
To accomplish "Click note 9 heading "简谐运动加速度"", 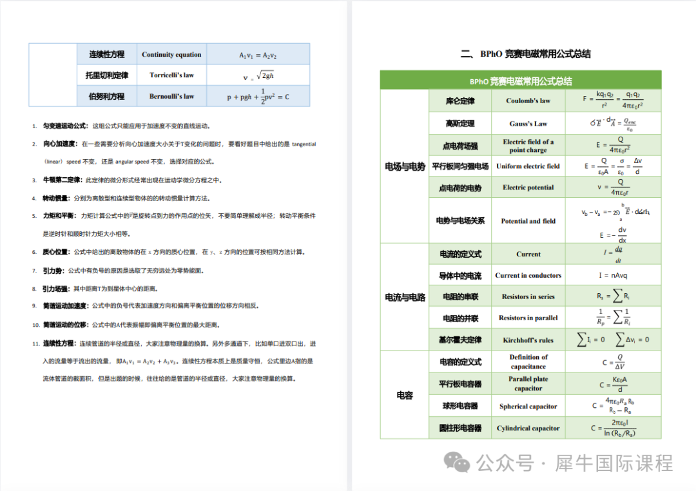I will 65,306.
